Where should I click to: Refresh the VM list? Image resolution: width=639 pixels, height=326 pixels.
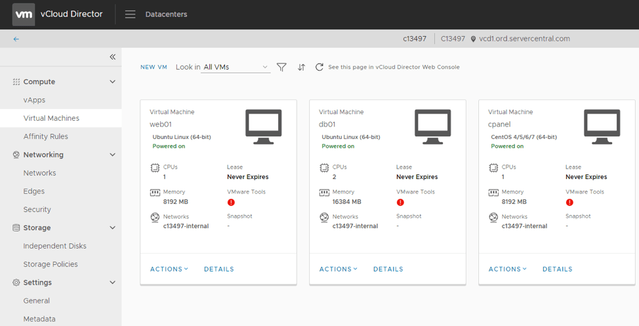pos(319,67)
